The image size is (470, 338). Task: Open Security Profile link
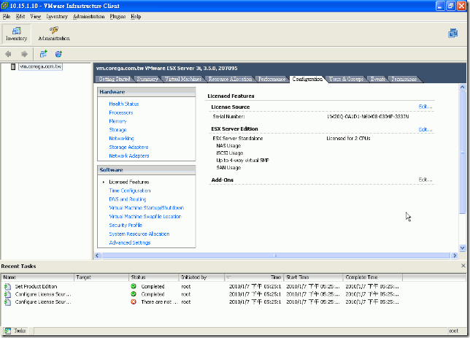coord(126,225)
